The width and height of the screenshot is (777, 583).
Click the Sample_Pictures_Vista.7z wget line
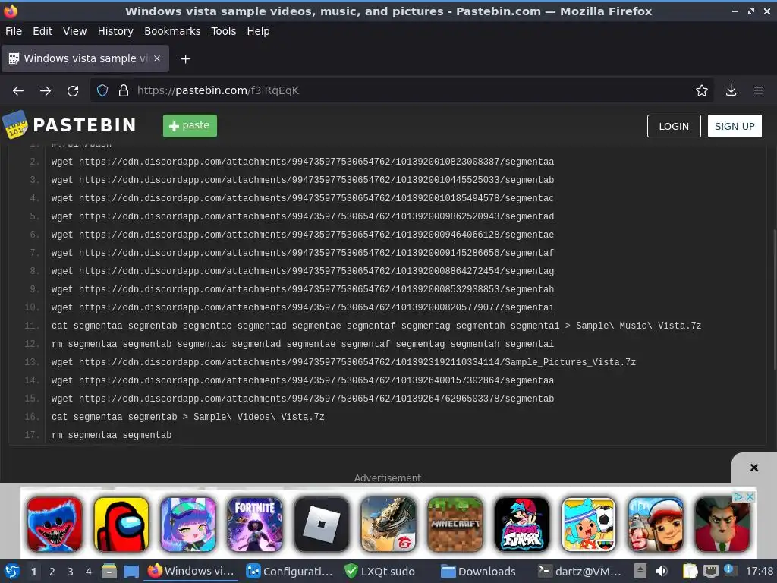(344, 362)
